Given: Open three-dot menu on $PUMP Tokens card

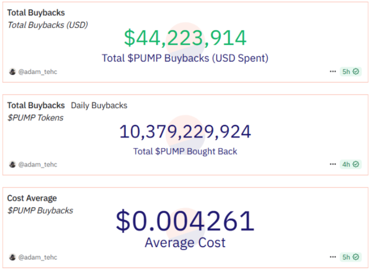Looking at the screenshot, I should [333, 164].
